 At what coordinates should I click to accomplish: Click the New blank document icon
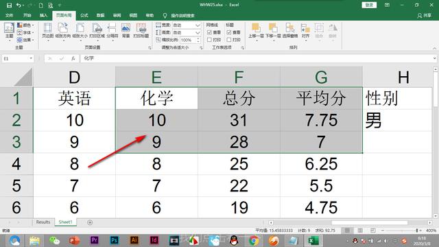[41, 5]
